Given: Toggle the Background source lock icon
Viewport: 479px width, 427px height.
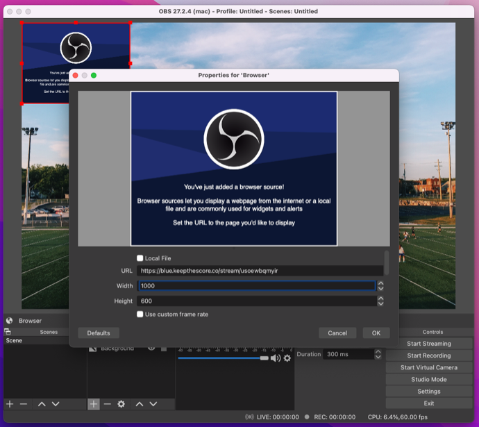Looking at the screenshot, I should click(164, 349).
